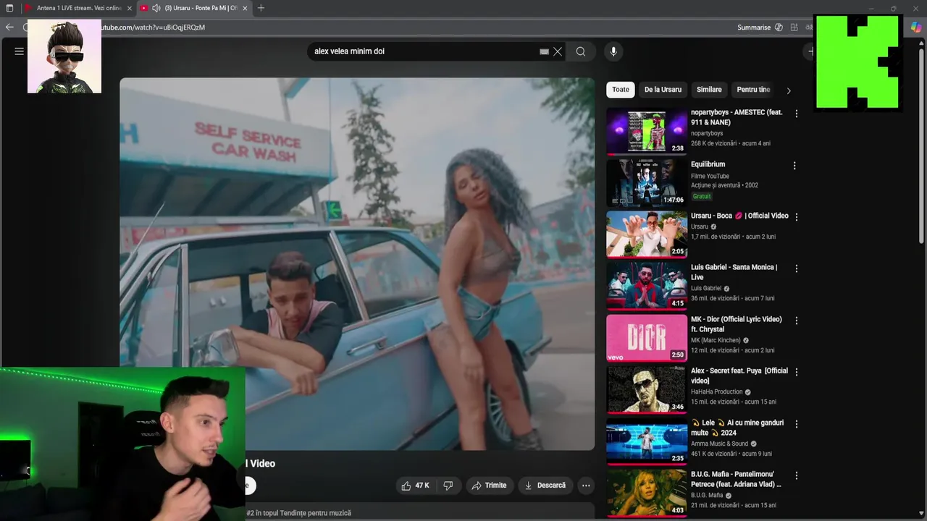The image size is (927, 521).
Task: Select the Similare filter chip
Action: [709, 90]
